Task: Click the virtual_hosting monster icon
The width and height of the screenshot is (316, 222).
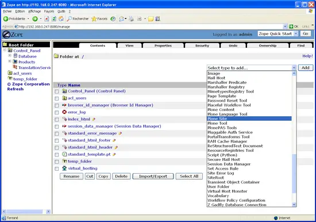Action: [64, 168]
